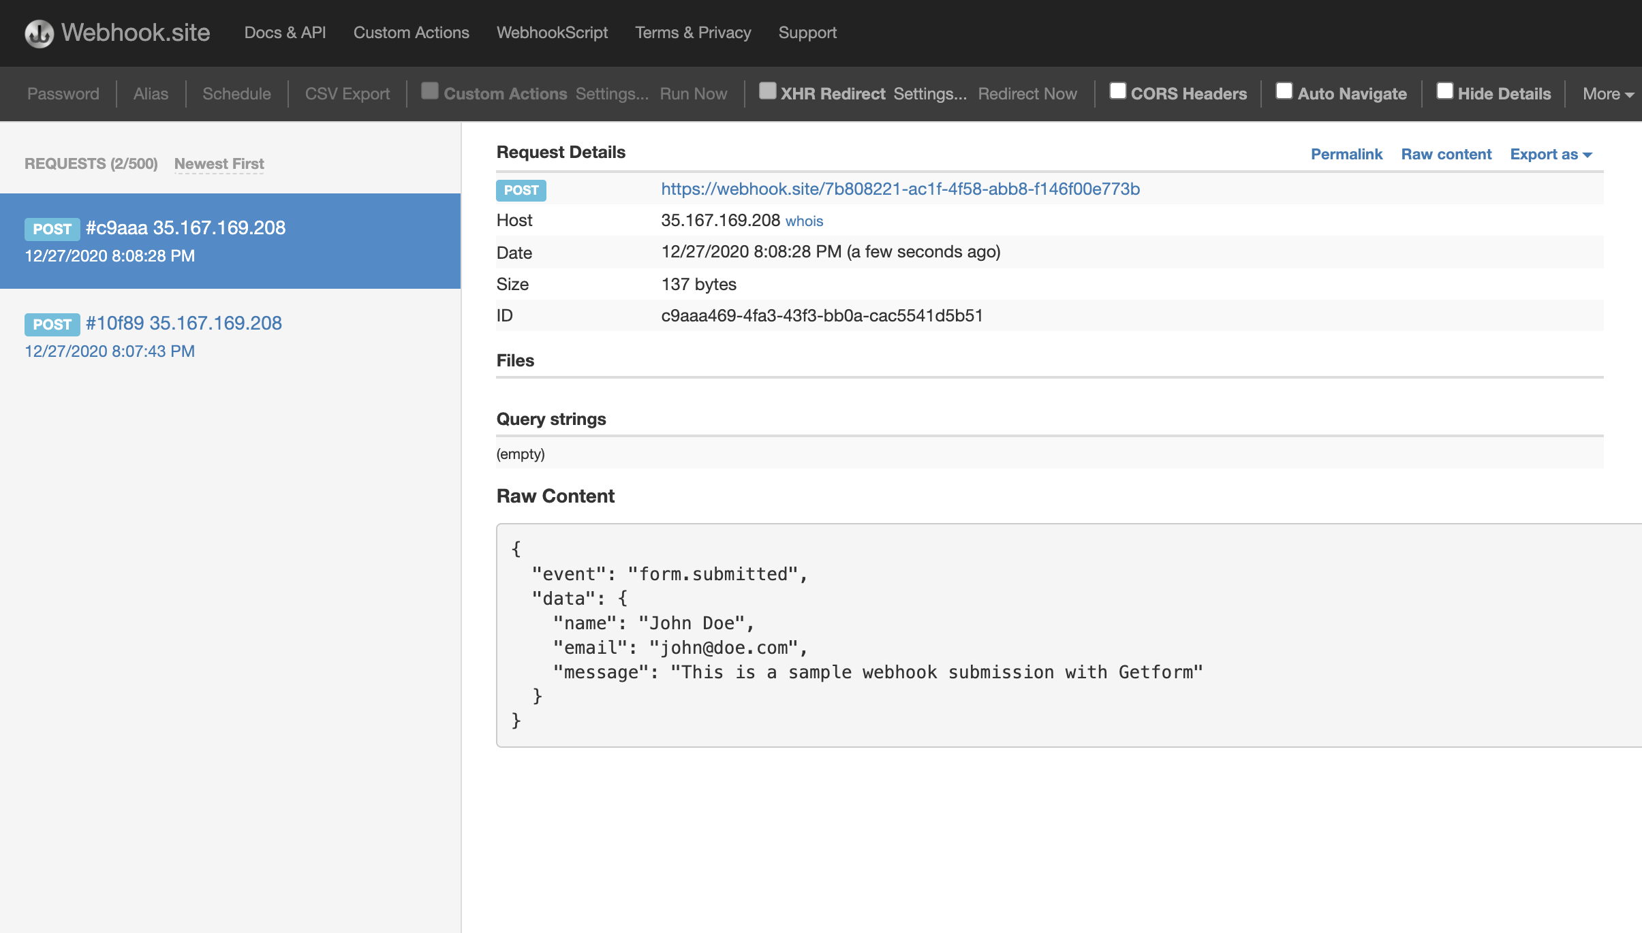This screenshot has width=1642, height=933.
Task: Open the webhook URL link
Action: coord(900,189)
